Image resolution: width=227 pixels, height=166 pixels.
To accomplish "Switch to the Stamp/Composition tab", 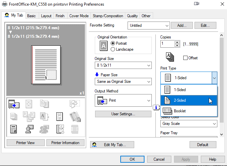I will 108,16.
